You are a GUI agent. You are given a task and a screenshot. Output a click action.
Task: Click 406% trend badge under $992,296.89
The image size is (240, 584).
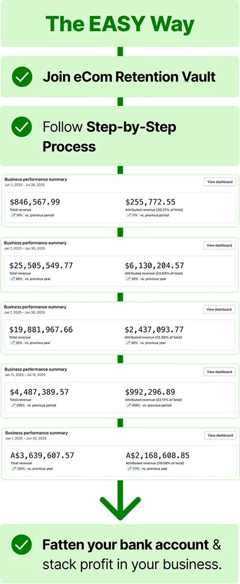point(132,405)
